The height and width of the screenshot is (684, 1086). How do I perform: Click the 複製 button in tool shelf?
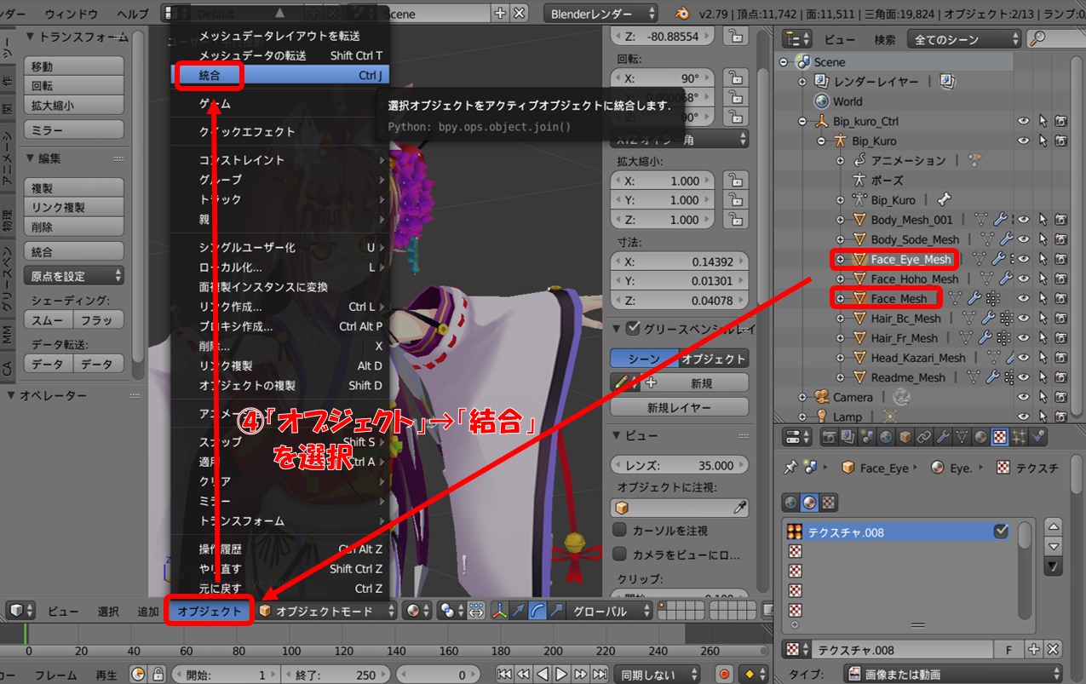tap(75, 187)
